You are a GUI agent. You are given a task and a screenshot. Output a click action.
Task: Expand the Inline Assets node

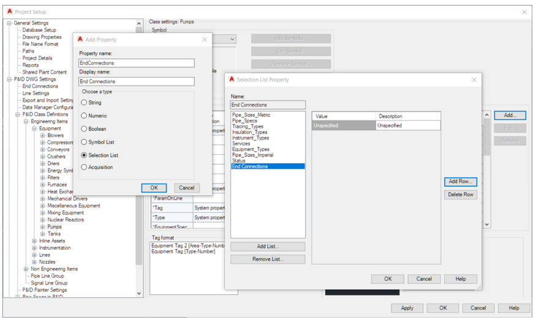coord(34,241)
